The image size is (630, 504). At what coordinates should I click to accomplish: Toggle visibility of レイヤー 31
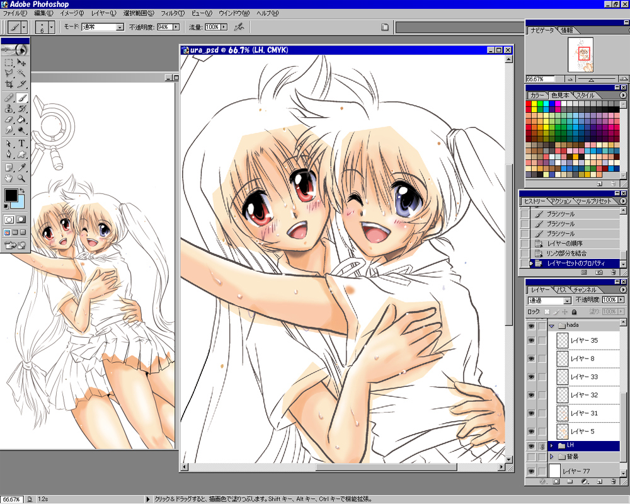(x=531, y=413)
